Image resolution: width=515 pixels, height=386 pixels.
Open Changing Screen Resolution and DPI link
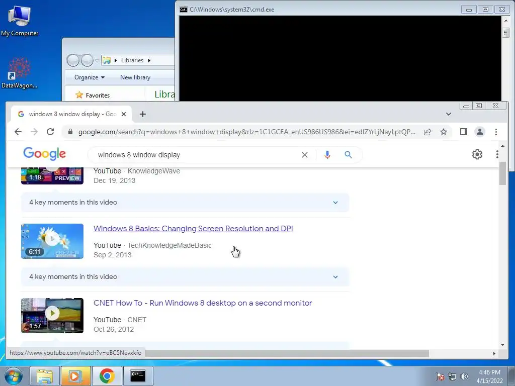(193, 229)
